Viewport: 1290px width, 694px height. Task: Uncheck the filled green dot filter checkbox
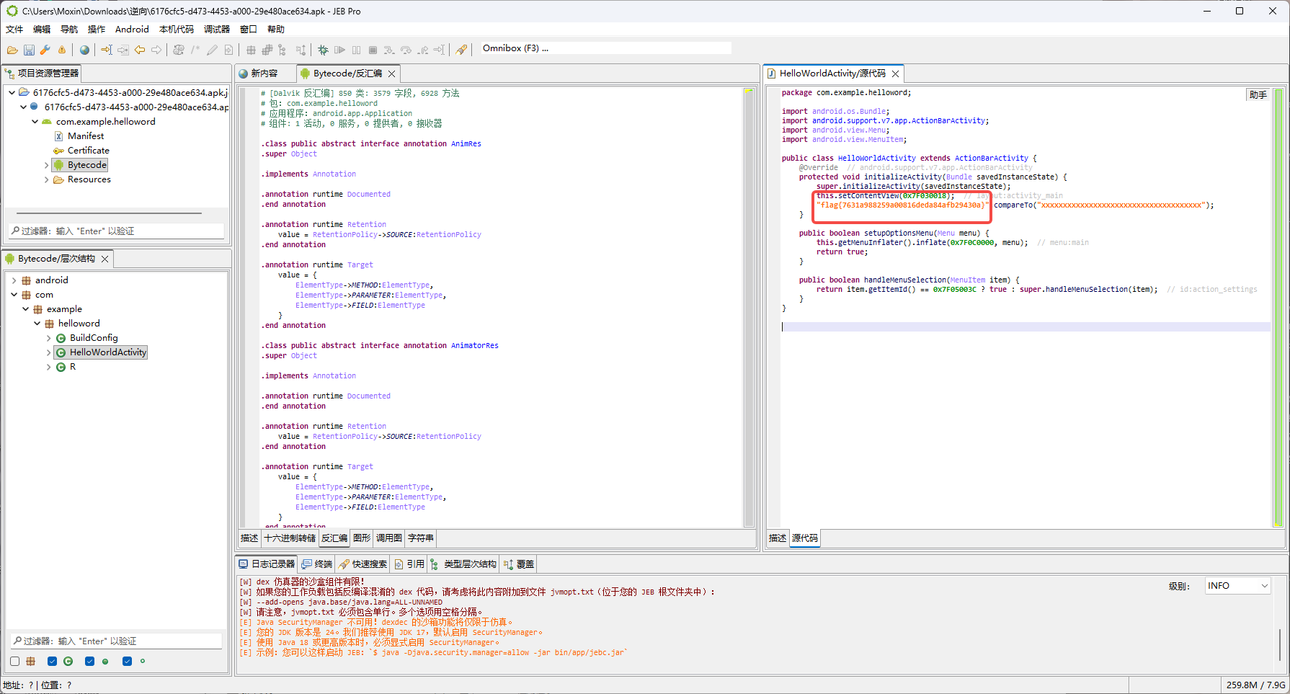pyautogui.click(x=89, y=661)
